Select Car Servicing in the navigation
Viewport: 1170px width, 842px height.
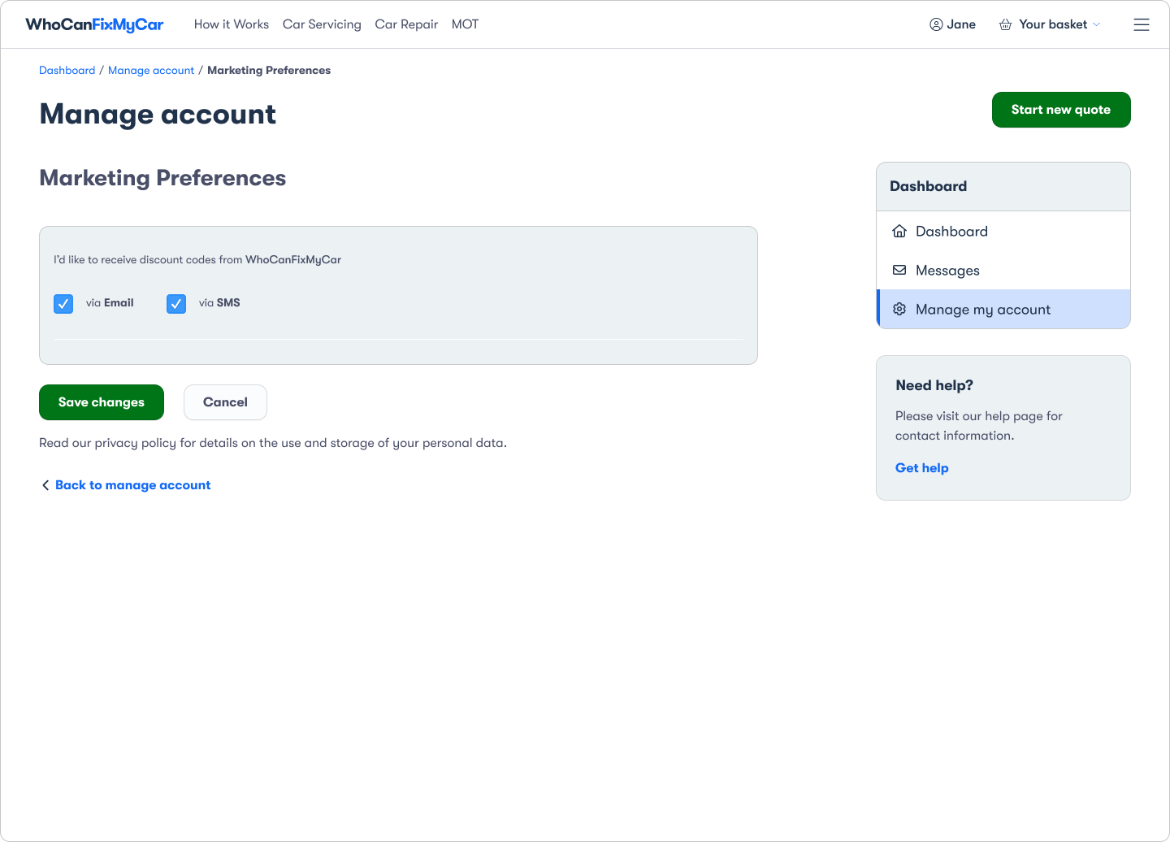click(x=322, y=24)
